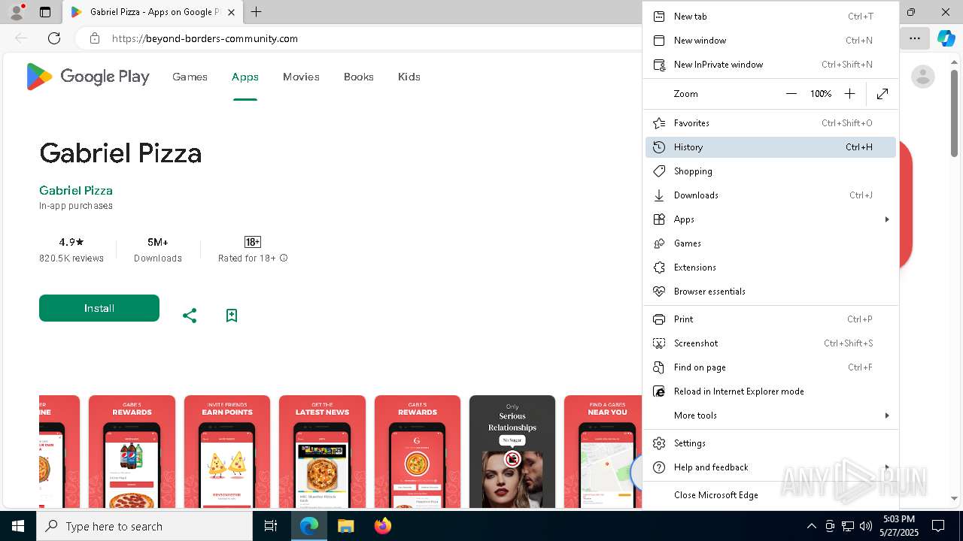Click the Settings gear icon
The image size is (963, 541).
(x=659, y=443)
